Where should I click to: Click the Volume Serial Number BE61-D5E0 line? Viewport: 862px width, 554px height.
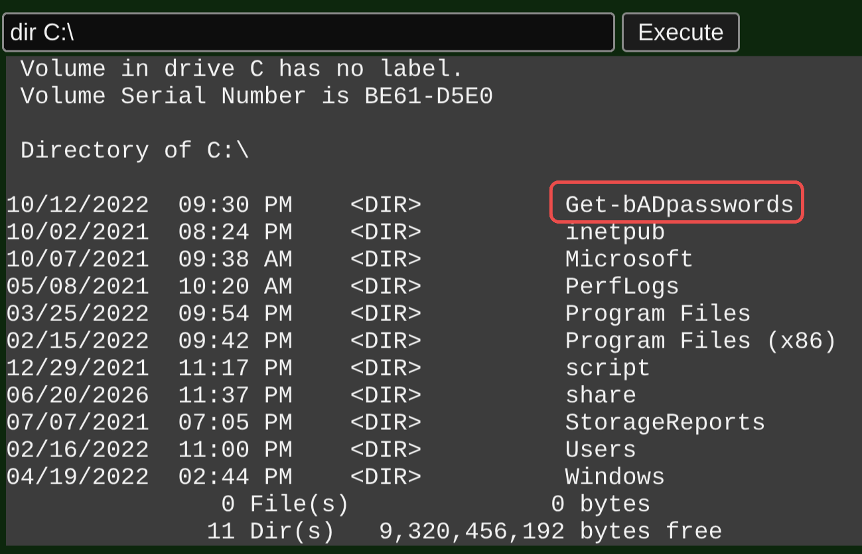click(x=257, y=96)
